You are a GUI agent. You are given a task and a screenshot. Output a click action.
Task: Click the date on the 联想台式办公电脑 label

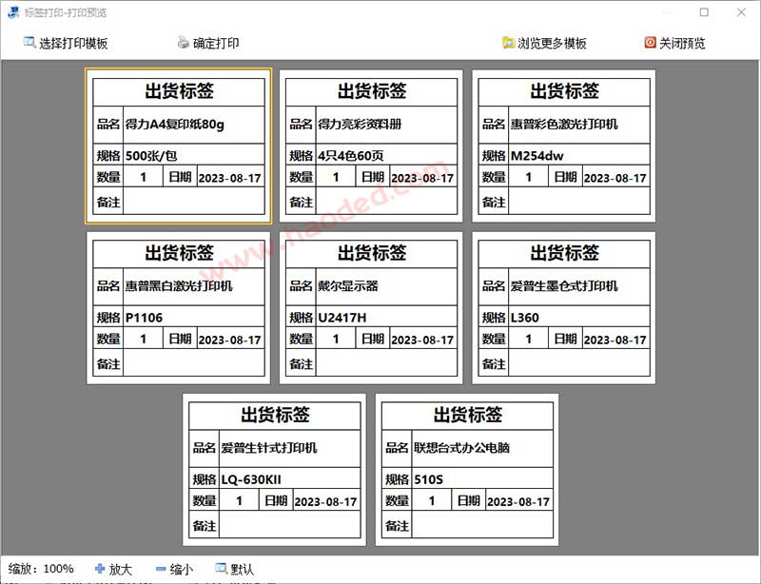(518, 501)
